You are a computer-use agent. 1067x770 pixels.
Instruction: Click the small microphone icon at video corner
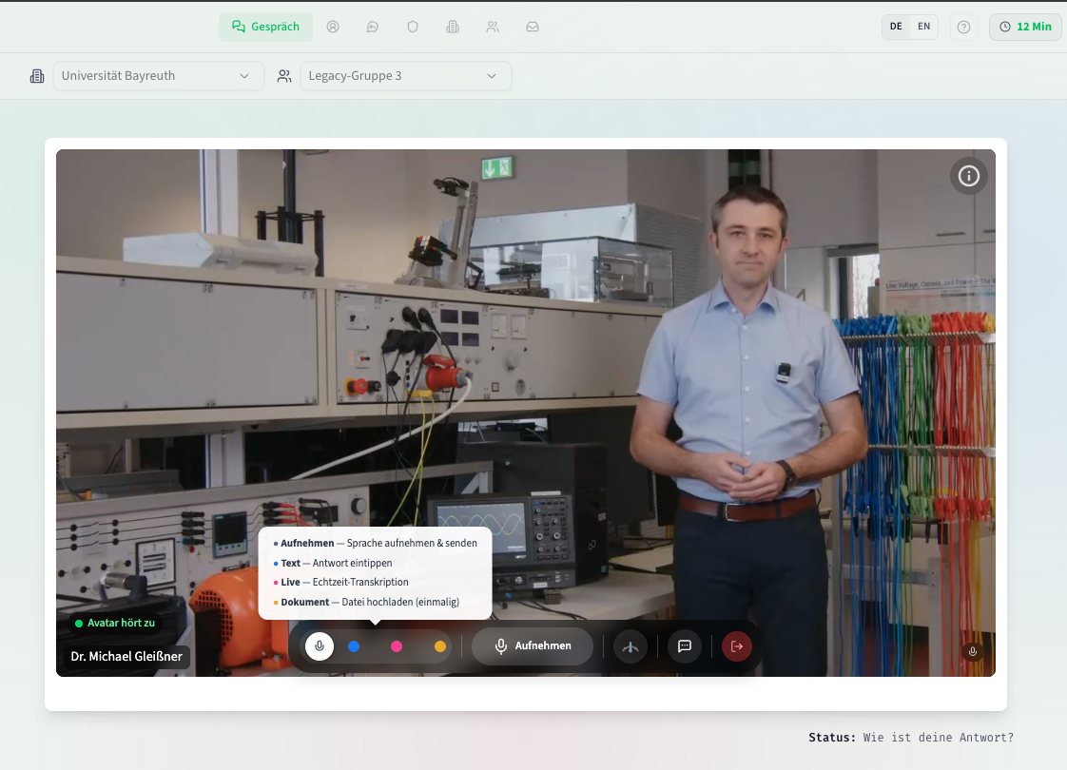click(973, 651)
